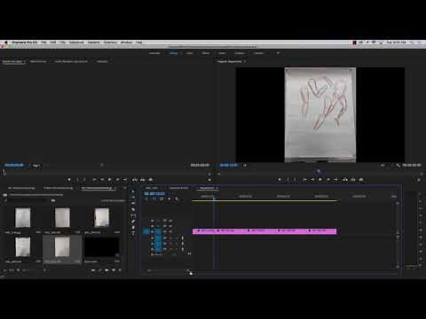Select the Track Select Forward tool
426x319 pixels.
coord(133,197)
